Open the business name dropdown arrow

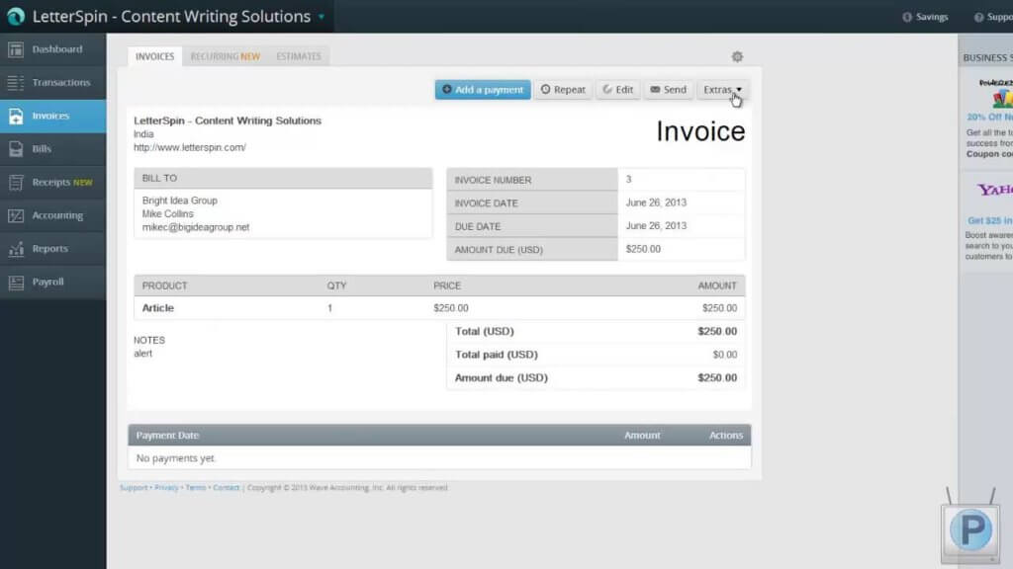click(322, 17)
